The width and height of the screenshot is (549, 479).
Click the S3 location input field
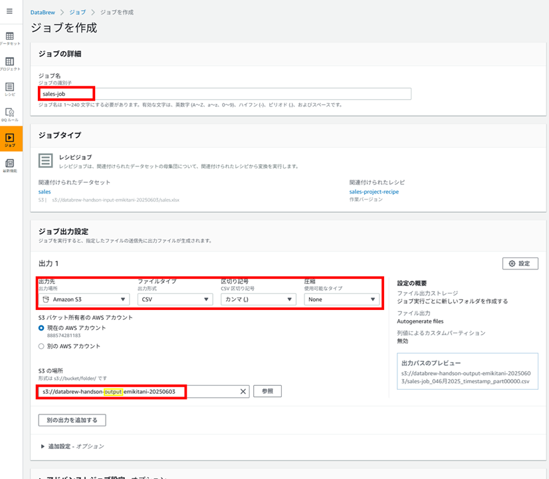click(144, 391)
